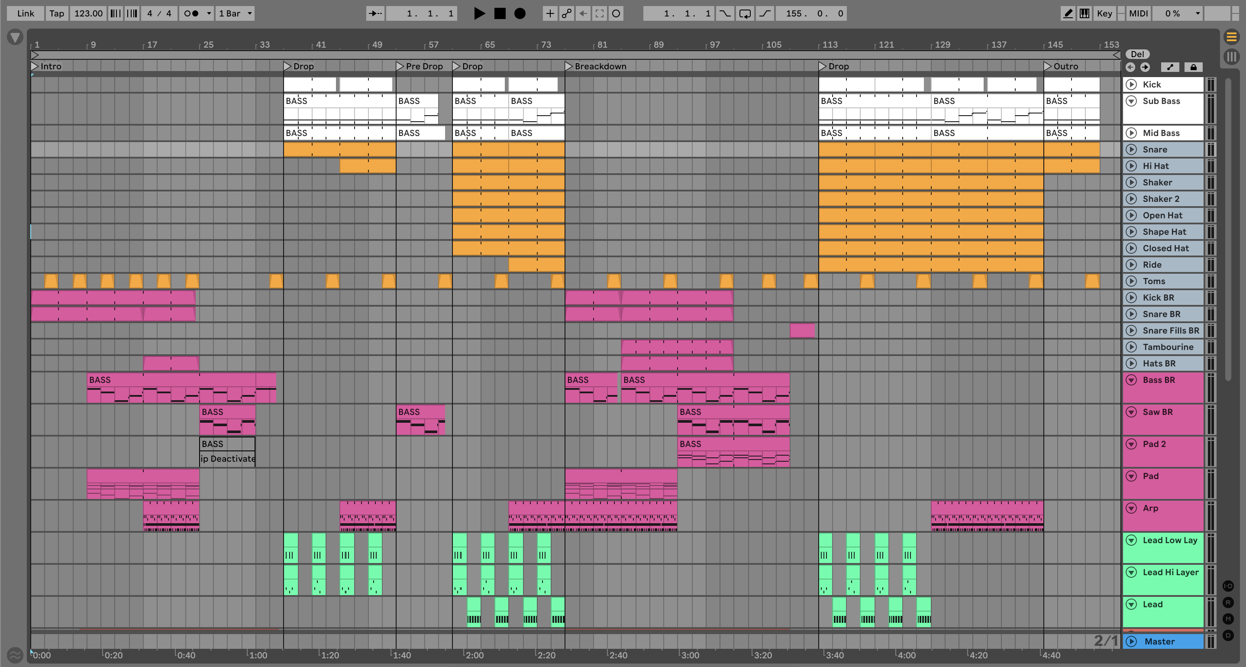The image size is (1246, 667).
Task: Toggle the Key Map Mode switch
Action: point(1104,13)
